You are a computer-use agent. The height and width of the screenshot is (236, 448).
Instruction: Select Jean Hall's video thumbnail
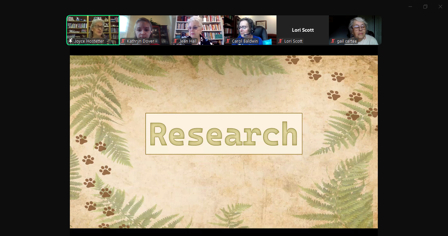[x=198, y=28]
